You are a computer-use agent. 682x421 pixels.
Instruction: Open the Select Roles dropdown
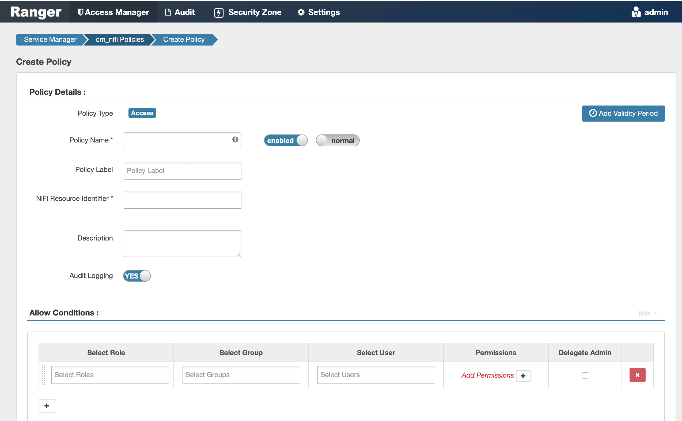pyautogui.click(x=110, y=375)
